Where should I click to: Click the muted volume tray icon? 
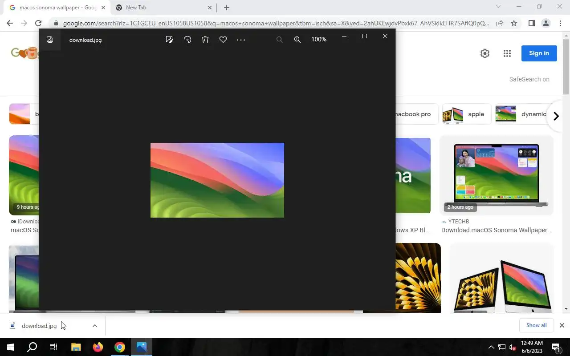[x=512, y=348]
